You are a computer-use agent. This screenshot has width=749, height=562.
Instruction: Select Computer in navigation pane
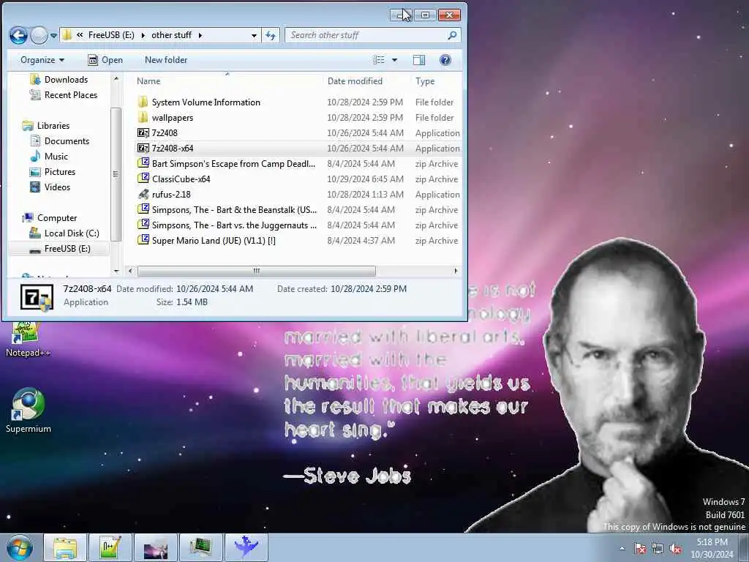pos(57,218)
